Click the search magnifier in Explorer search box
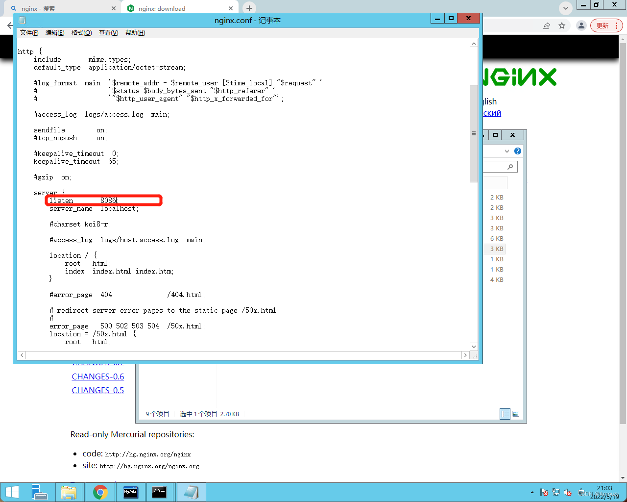This screenshot has height=502, width=627. coord(510,167)
